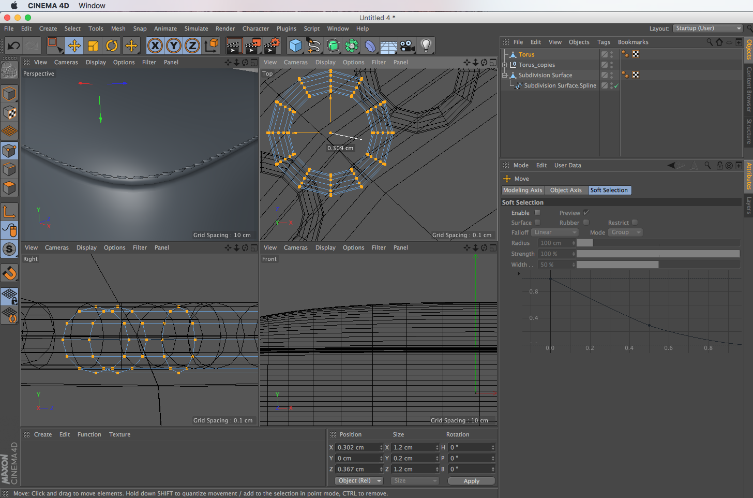Viewport: 753px width, 498px height.
Task: Toggle the Rubber checkbox
Action: 586,223
